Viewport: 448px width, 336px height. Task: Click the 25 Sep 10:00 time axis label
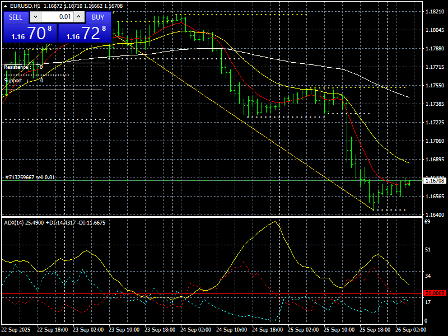click(339, 330)
